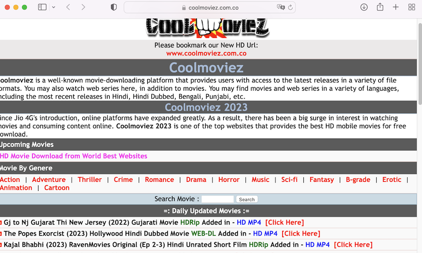Select the Crime genre

(x=123, y=180)
